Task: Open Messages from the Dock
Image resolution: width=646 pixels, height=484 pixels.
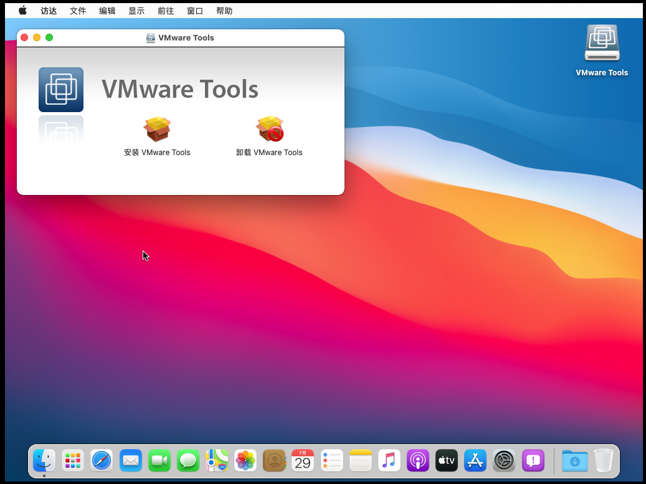Action: pos(188,460)
